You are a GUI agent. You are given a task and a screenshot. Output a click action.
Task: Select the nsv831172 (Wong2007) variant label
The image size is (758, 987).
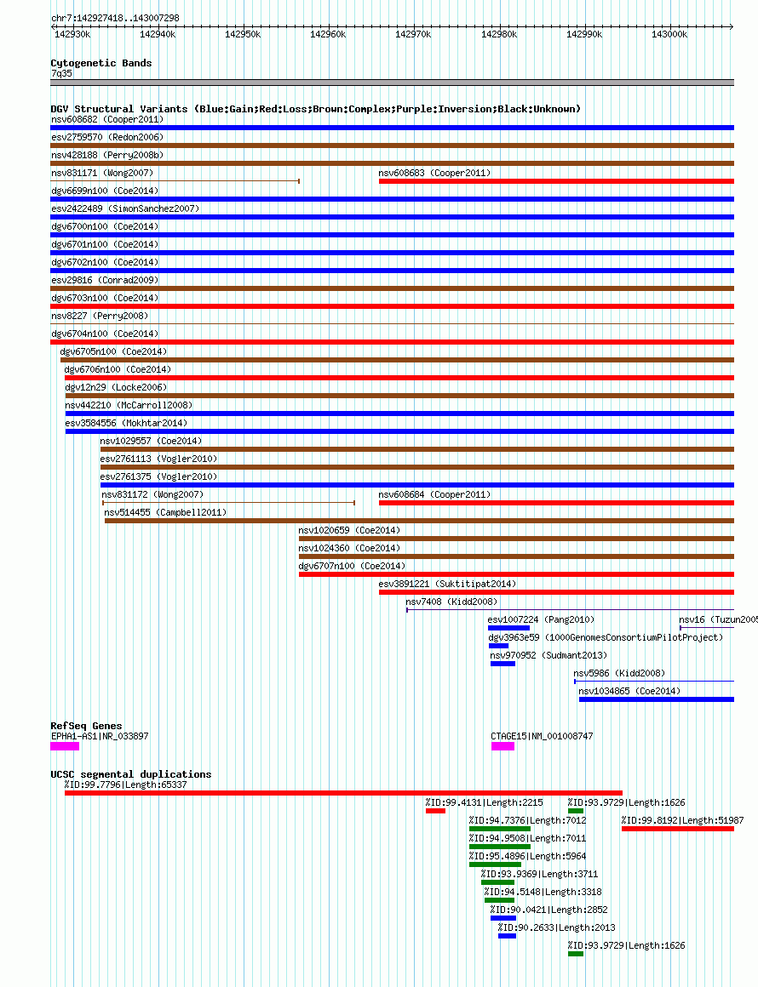pyautogui.click(x=152, y=494)
